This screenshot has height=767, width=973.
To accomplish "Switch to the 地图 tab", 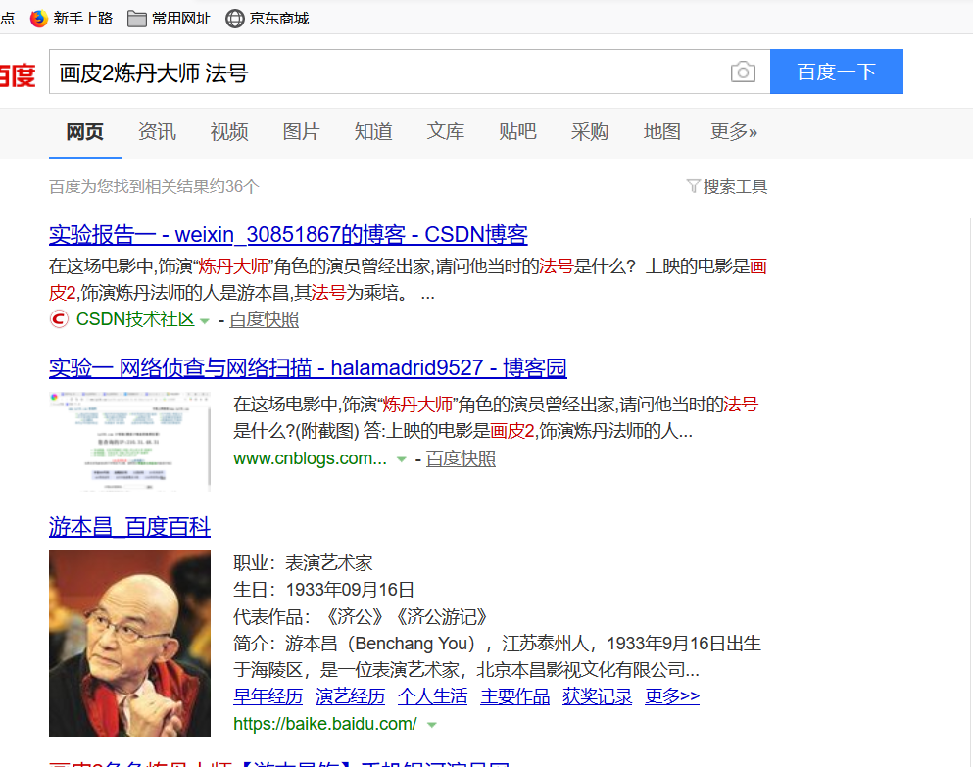I will coord(661,131).
